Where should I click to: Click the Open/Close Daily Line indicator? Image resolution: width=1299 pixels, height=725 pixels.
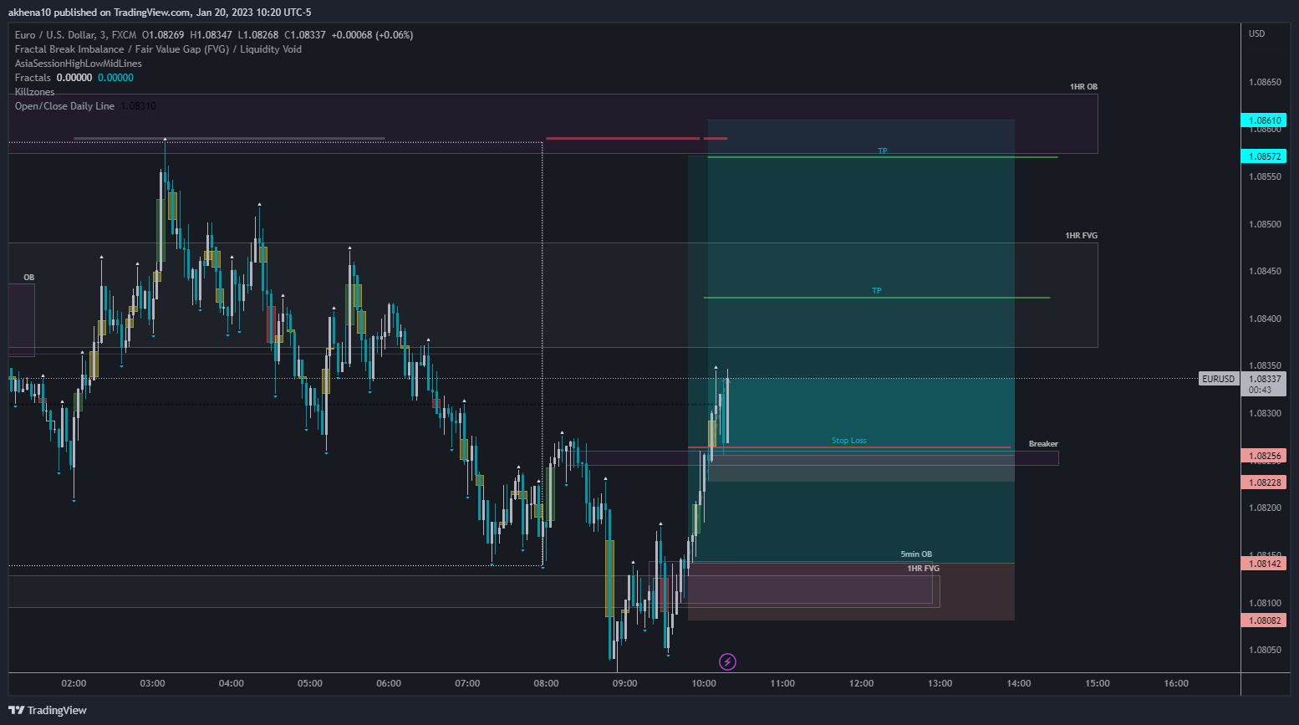(64, 106)
